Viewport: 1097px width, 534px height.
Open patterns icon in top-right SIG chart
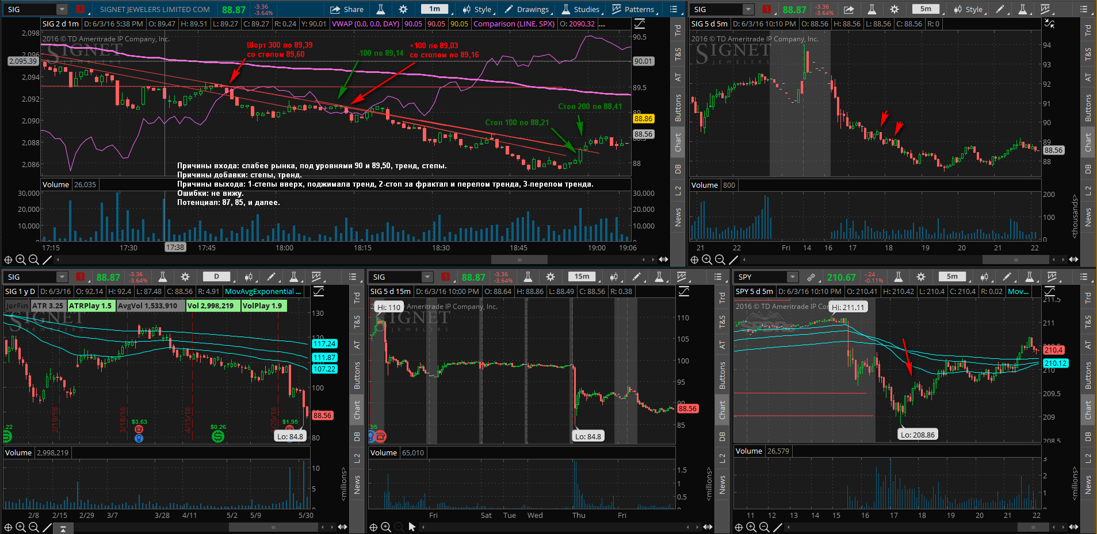coord(1045,9)
